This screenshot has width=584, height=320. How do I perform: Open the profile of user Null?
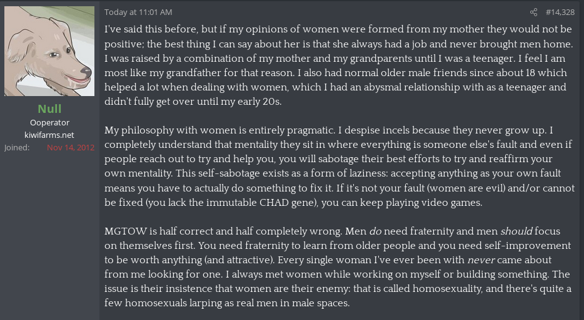tap(49, 109)
